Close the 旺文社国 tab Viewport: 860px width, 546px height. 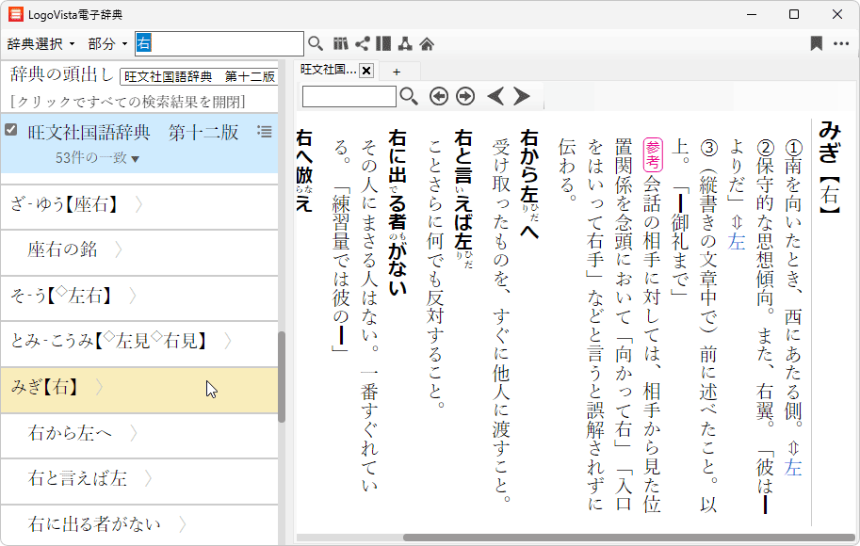pos(366,71)
